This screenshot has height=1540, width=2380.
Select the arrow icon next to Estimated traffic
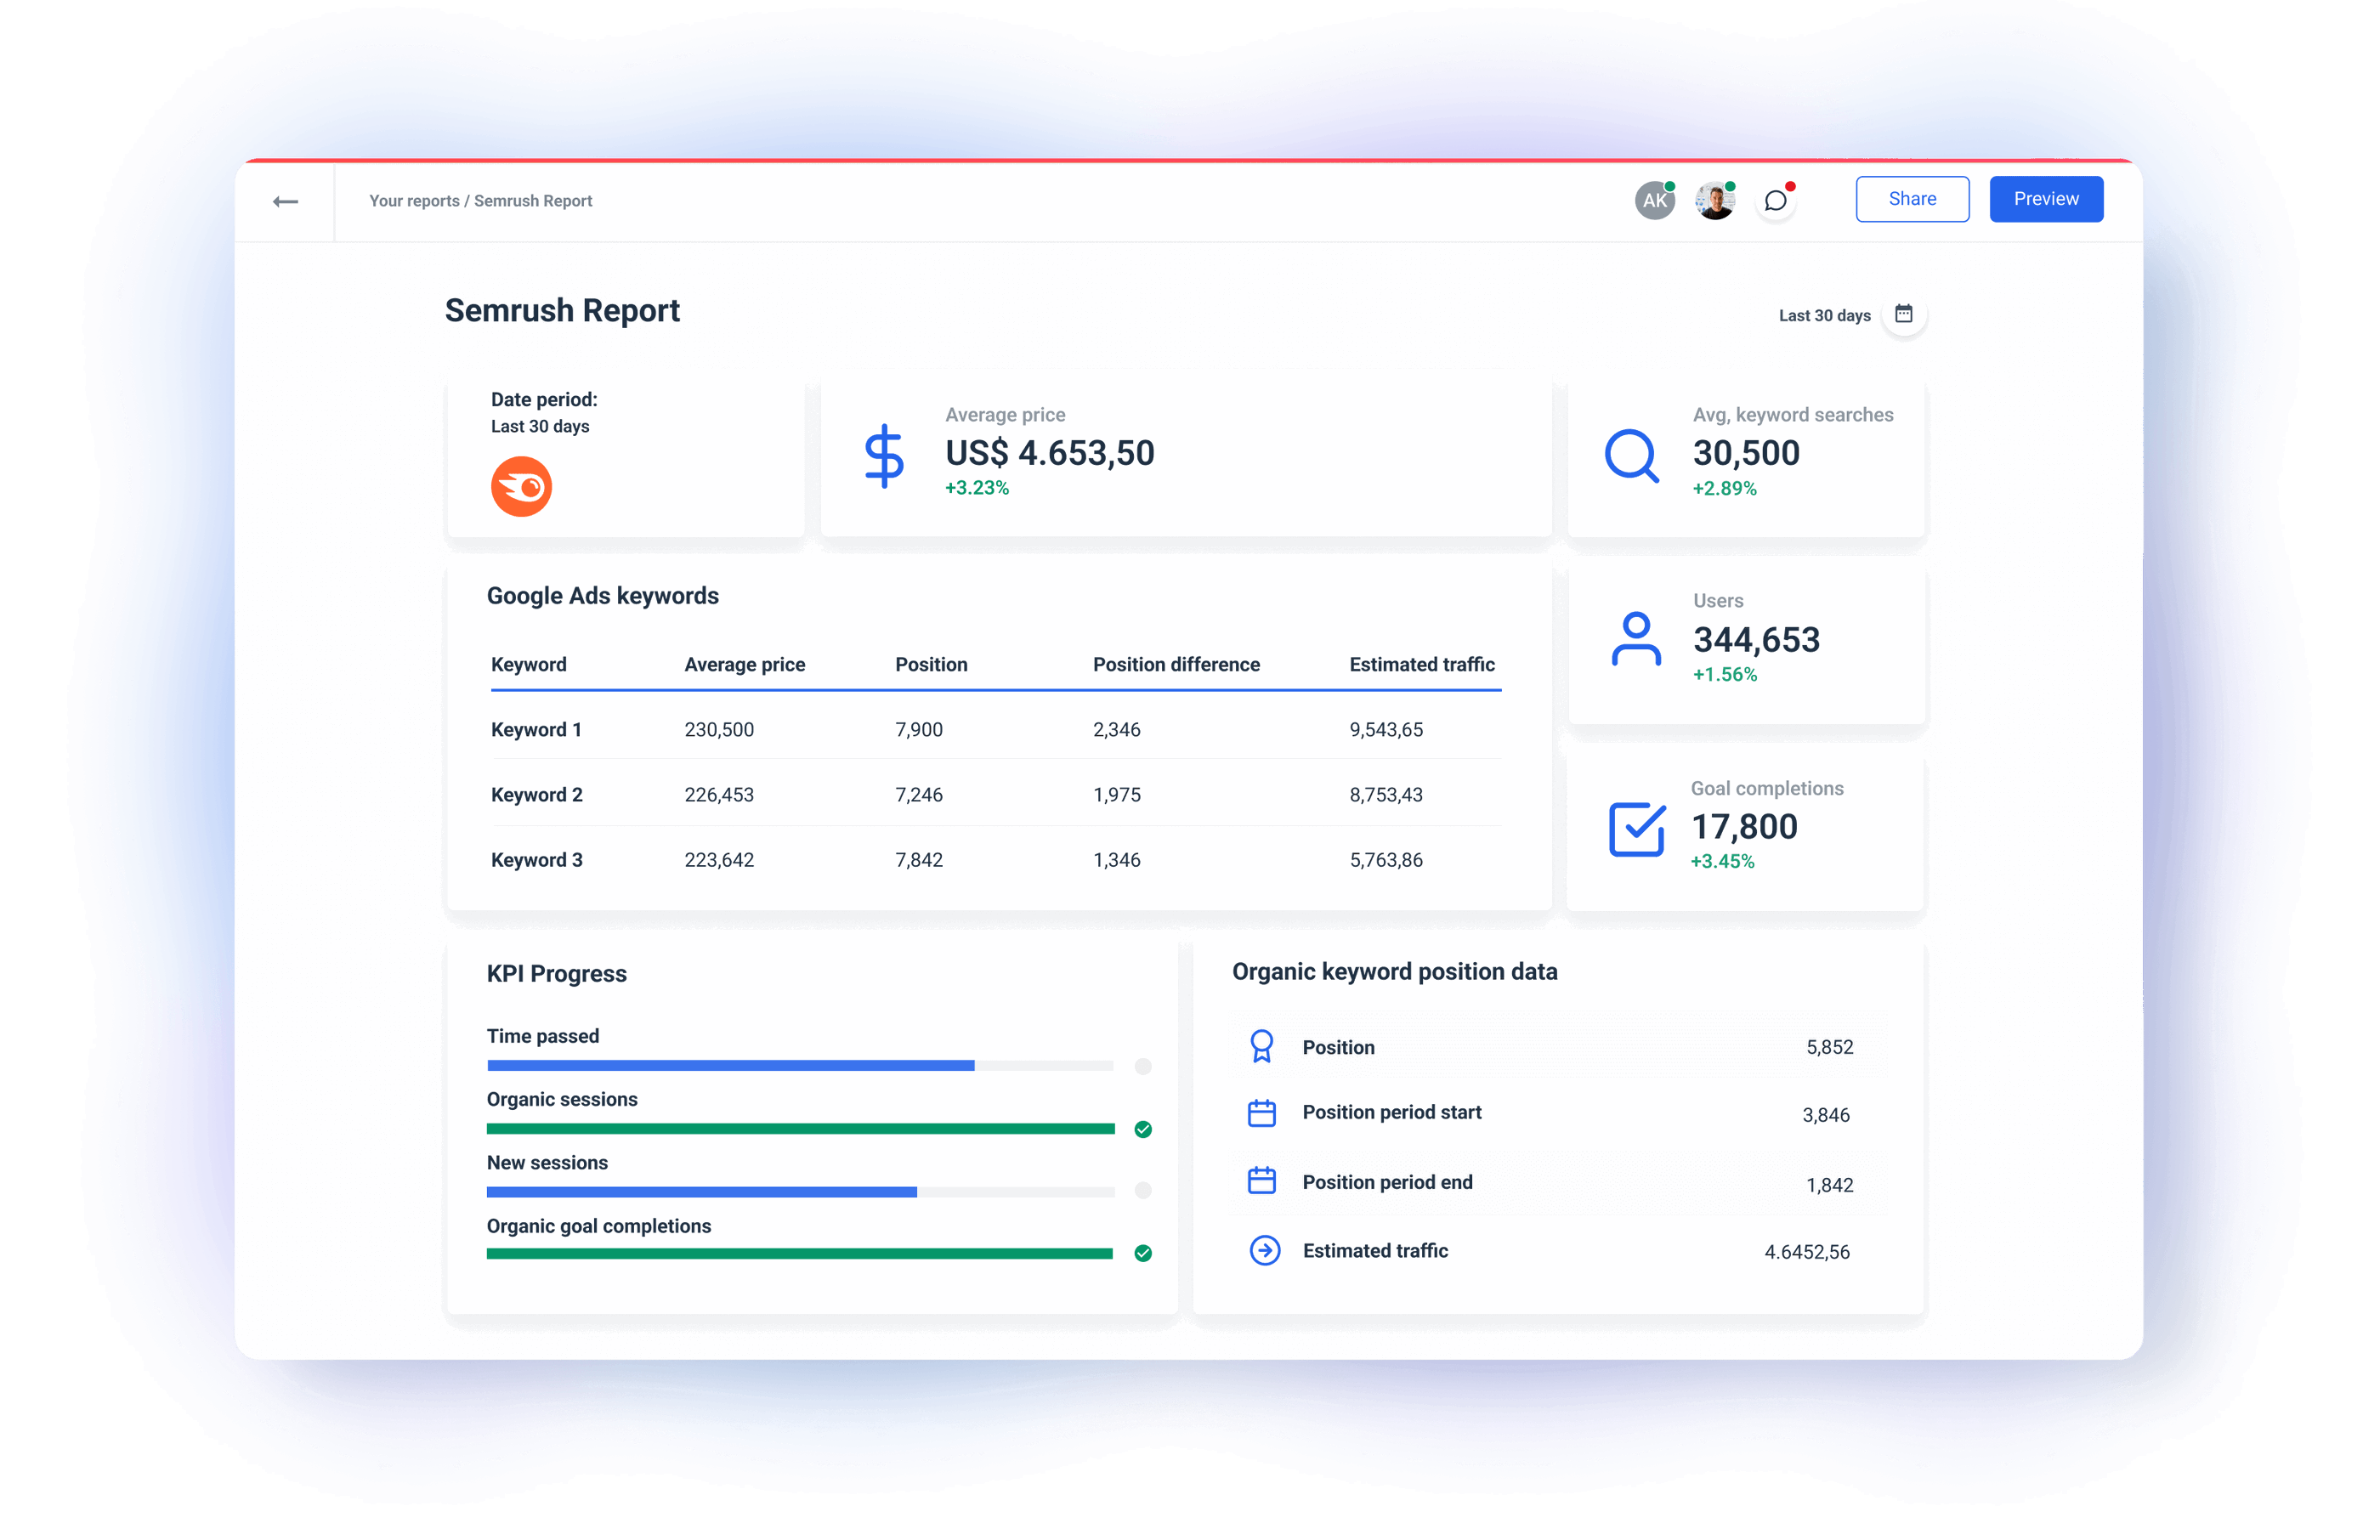point(1265,1250)
